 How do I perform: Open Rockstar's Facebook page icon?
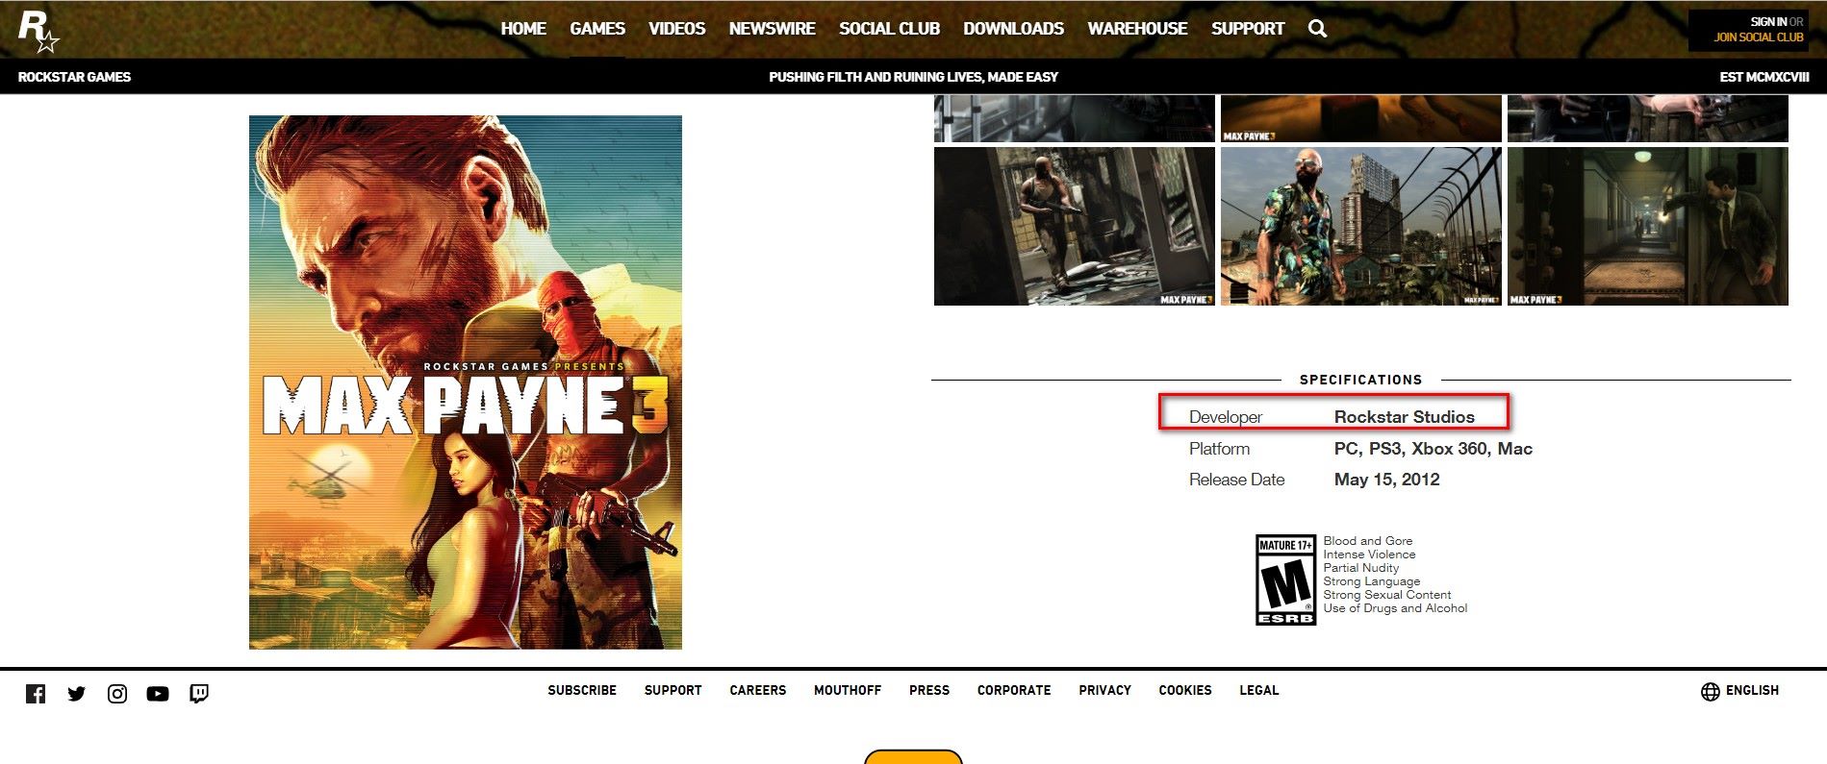(36, 694)
